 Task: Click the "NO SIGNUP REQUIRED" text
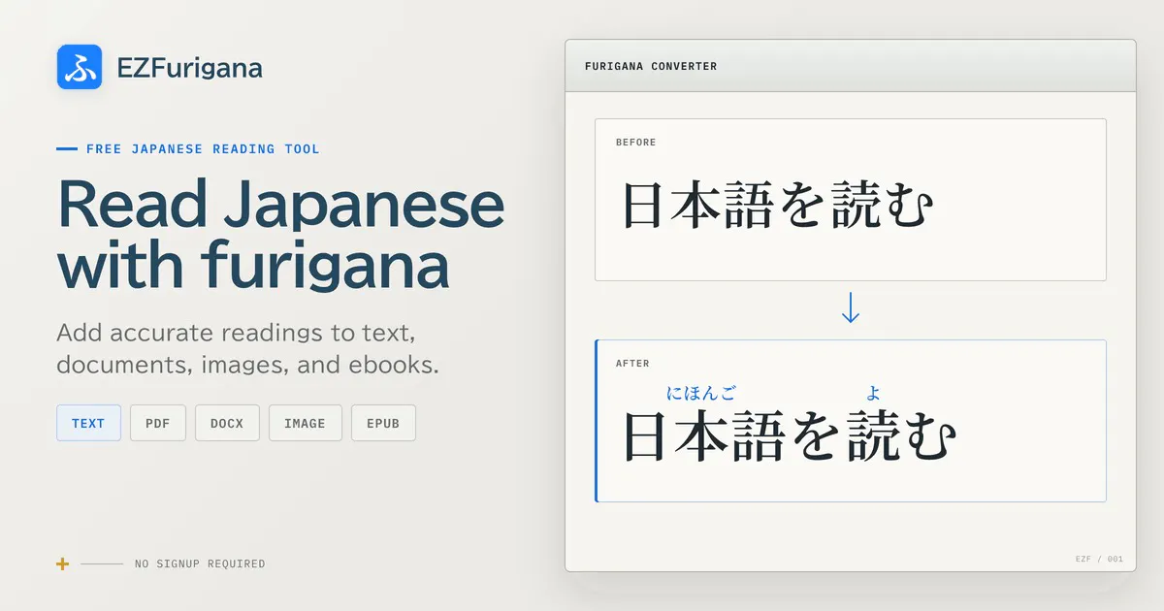pyautogui.click(x=200, y=563)
